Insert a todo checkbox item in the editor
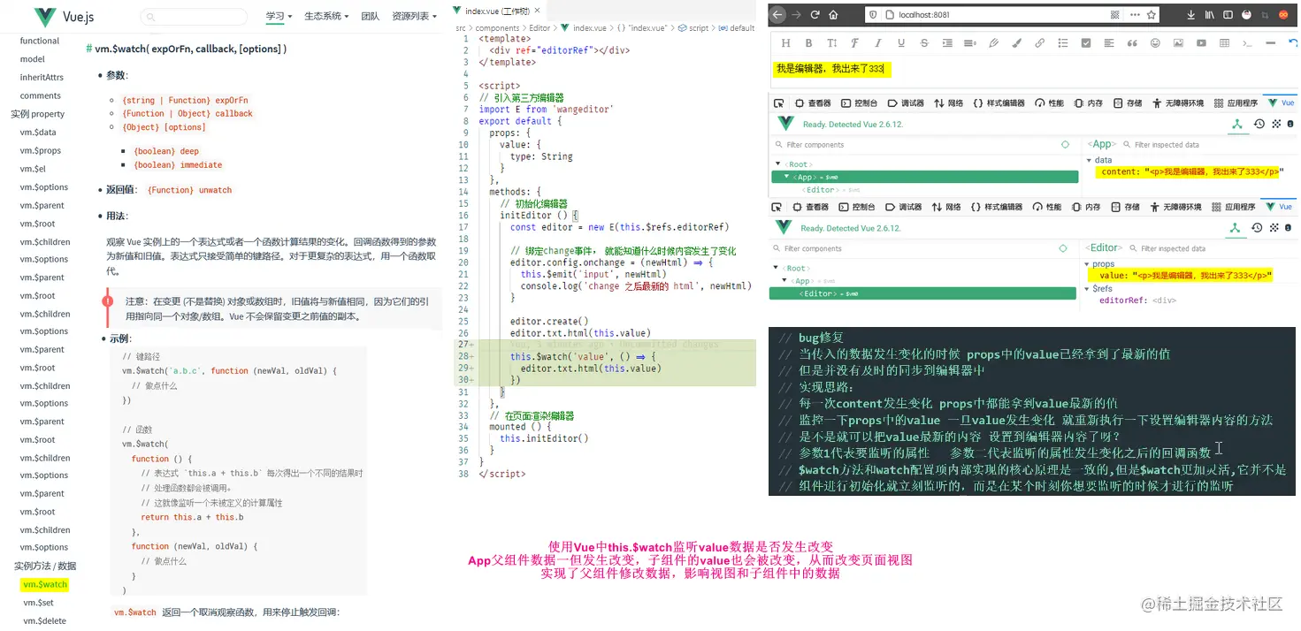Image resolution: width=1301 pixels, height=631 pixels. 1086,43
